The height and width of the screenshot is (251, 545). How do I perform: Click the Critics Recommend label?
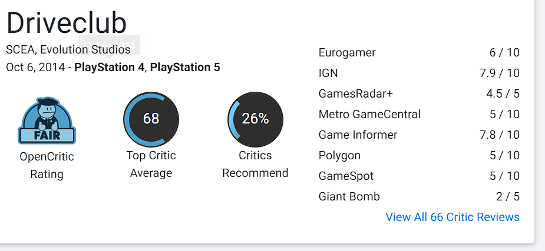pos(255,164)
